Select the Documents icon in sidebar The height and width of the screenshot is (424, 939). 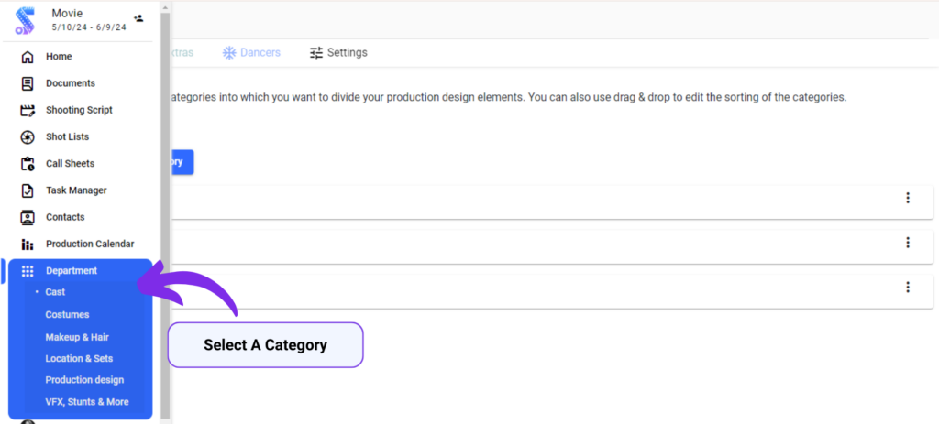pyautogui.click(x=27, y=83)
